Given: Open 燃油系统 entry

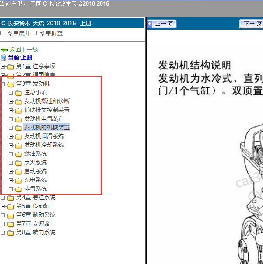Looking at the screenshot, I should coord(35,153).
